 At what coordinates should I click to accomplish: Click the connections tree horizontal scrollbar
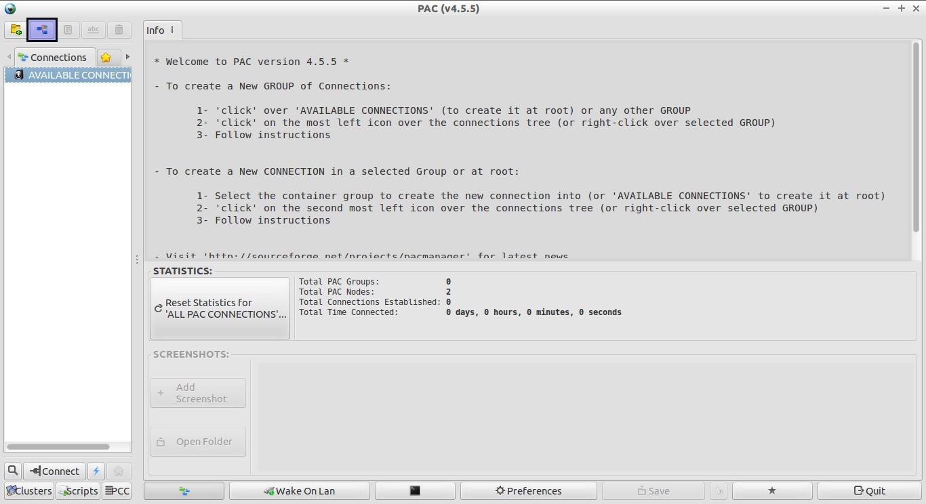pos(58,446)
